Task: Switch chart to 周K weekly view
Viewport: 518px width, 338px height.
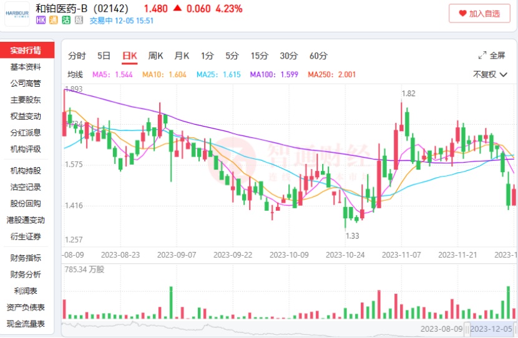Action: [155, 56]
